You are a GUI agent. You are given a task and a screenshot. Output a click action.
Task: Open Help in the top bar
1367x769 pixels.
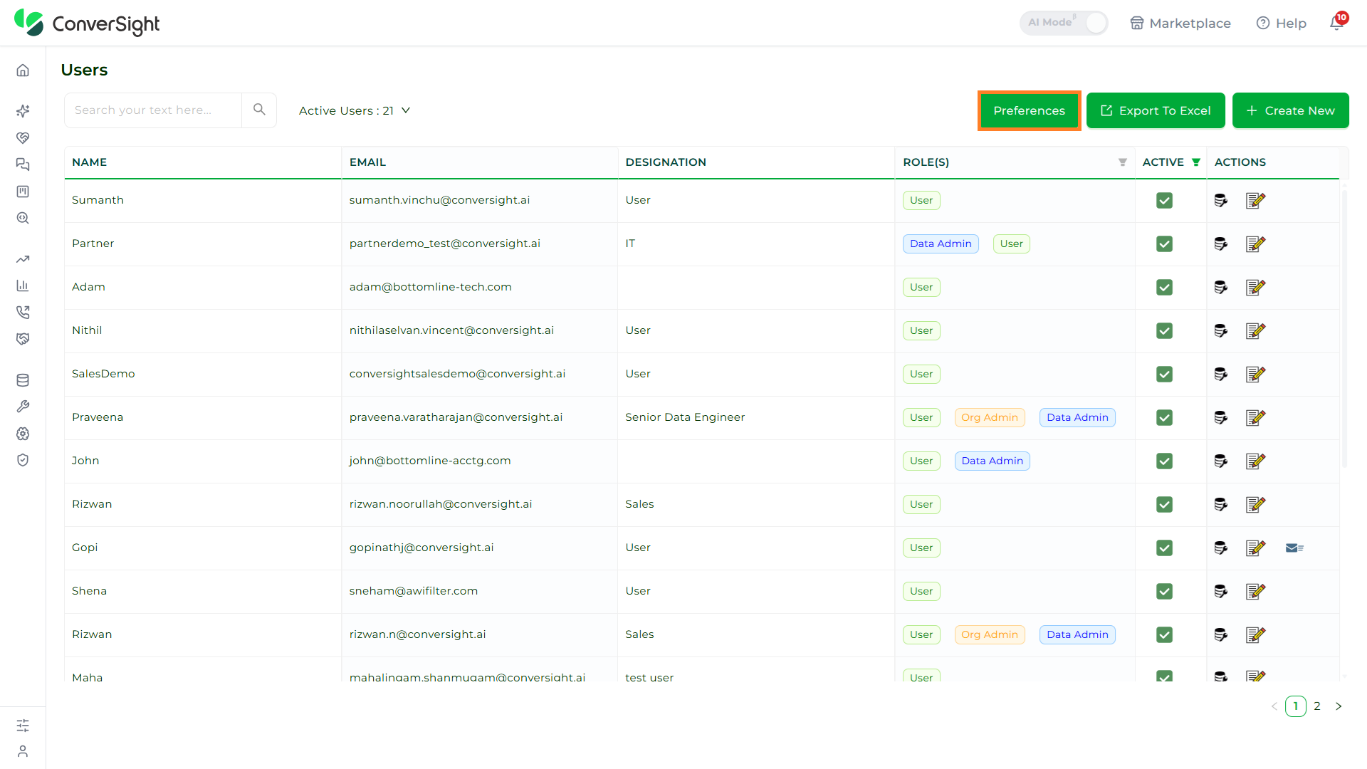[1282, 23]
